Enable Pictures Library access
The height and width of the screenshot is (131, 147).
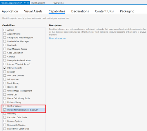click(x=5, y=102)
